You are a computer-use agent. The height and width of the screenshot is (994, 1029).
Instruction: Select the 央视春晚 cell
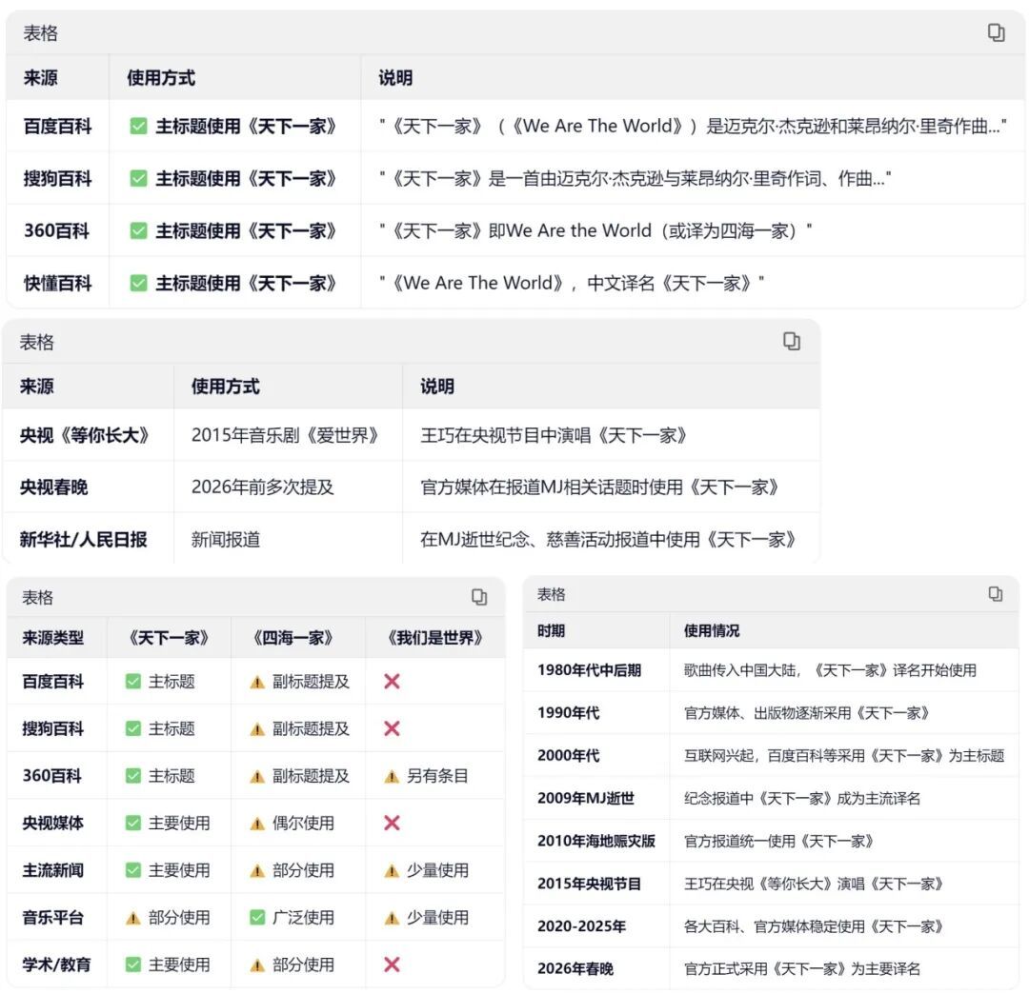pyautogui.click(x=53, y=487)
